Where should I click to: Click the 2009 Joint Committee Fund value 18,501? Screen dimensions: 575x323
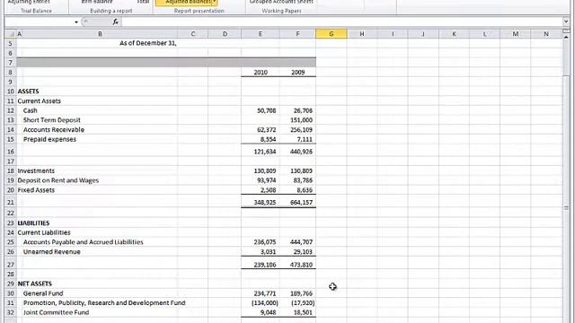pos(303,312)
